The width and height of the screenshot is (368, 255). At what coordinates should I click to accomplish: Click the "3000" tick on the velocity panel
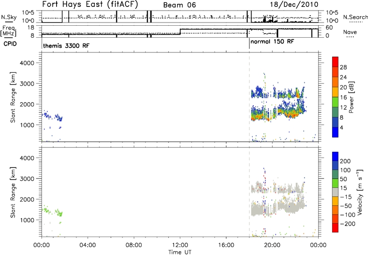[27, 179]
